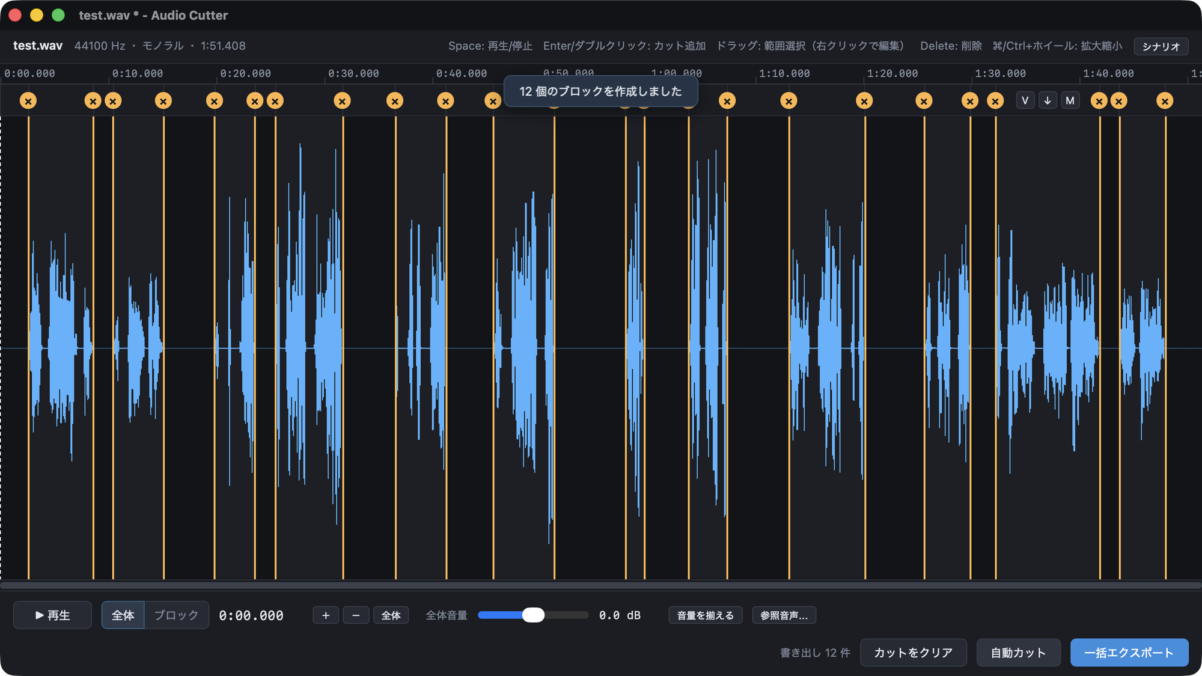Click the blue 一括エクスポート button
The width and height of the screenshot is (1202, 676).
pos(1129,653)
